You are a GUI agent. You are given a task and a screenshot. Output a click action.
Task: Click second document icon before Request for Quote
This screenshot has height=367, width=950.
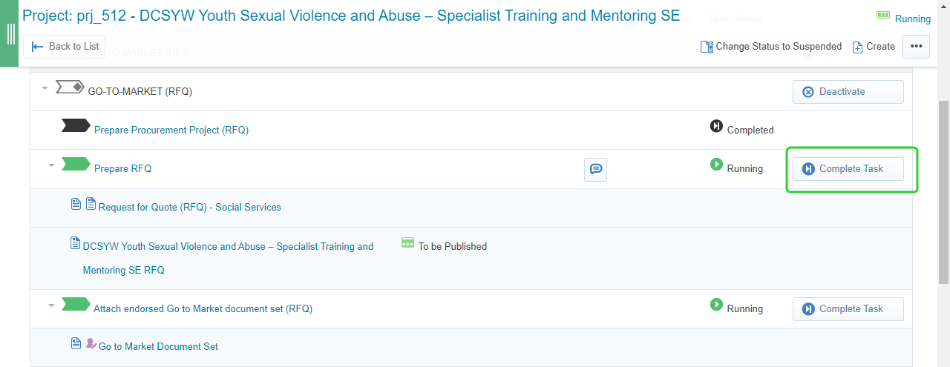point(91,203)
